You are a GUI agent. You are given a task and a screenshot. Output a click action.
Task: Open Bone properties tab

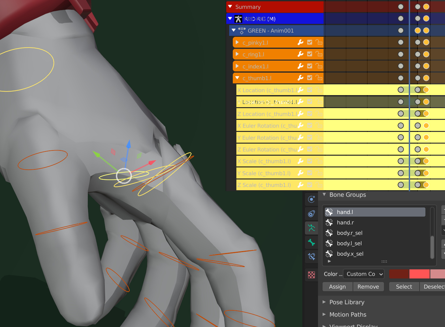[311, 242]
